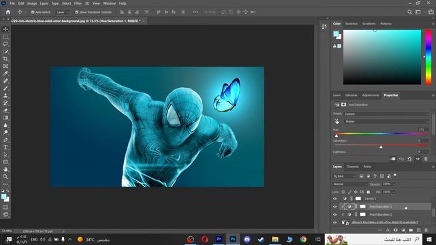This screenshot has height=245, width=436.
Task: Open the Opacity value dropdown arrow
Action: click(394, 184)
